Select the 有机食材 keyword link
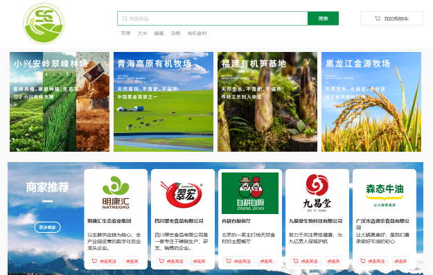The width and height of the screenshot is (433, 275). pyautogui.click(x=197, y=33)
